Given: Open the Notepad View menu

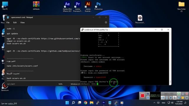Looking at the screenshot, I should coord(22,22).
